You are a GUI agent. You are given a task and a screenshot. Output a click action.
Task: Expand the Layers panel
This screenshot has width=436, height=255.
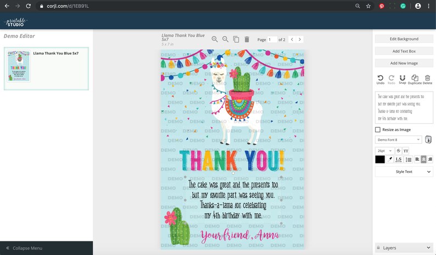click(404, 248)
